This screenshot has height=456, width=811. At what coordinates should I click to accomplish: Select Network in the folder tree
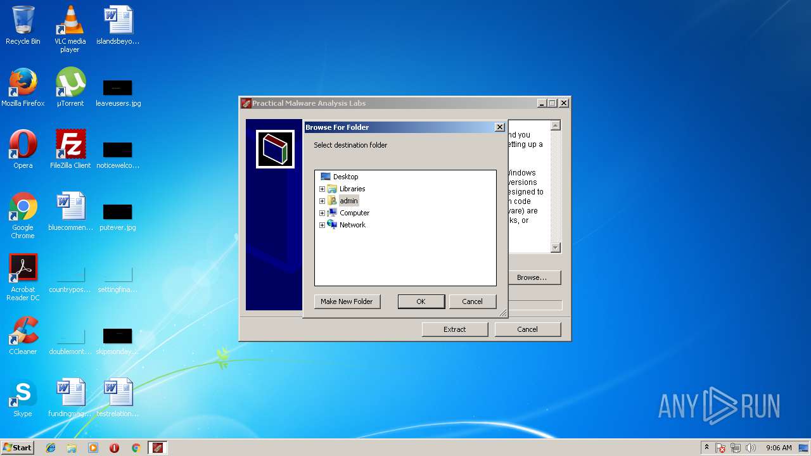[x=352, y=225]
